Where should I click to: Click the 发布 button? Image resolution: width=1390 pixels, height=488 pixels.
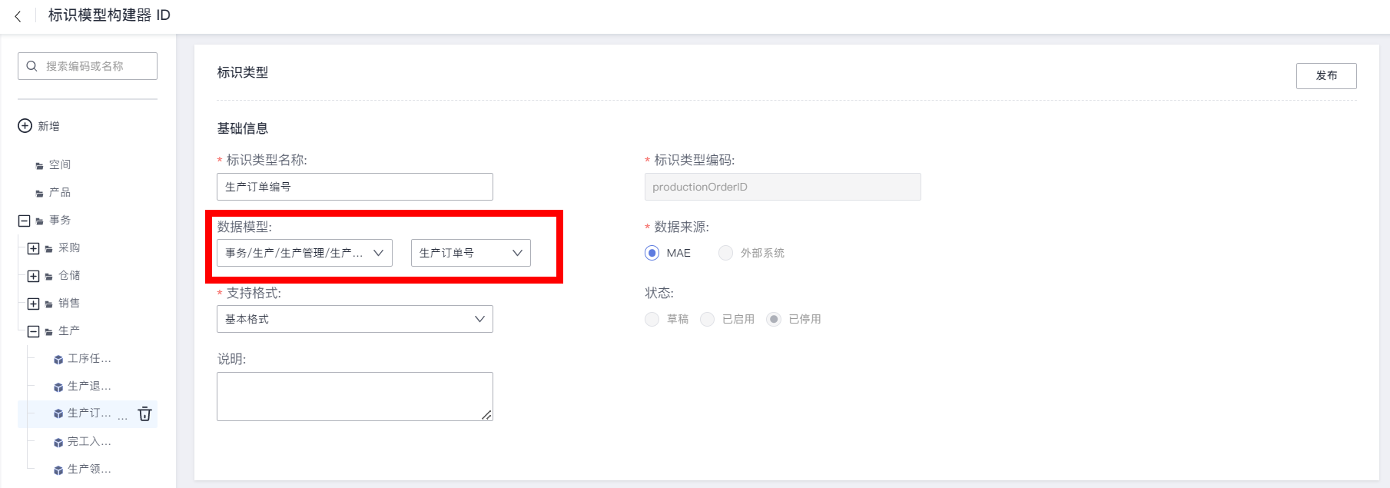point(1325,75)
